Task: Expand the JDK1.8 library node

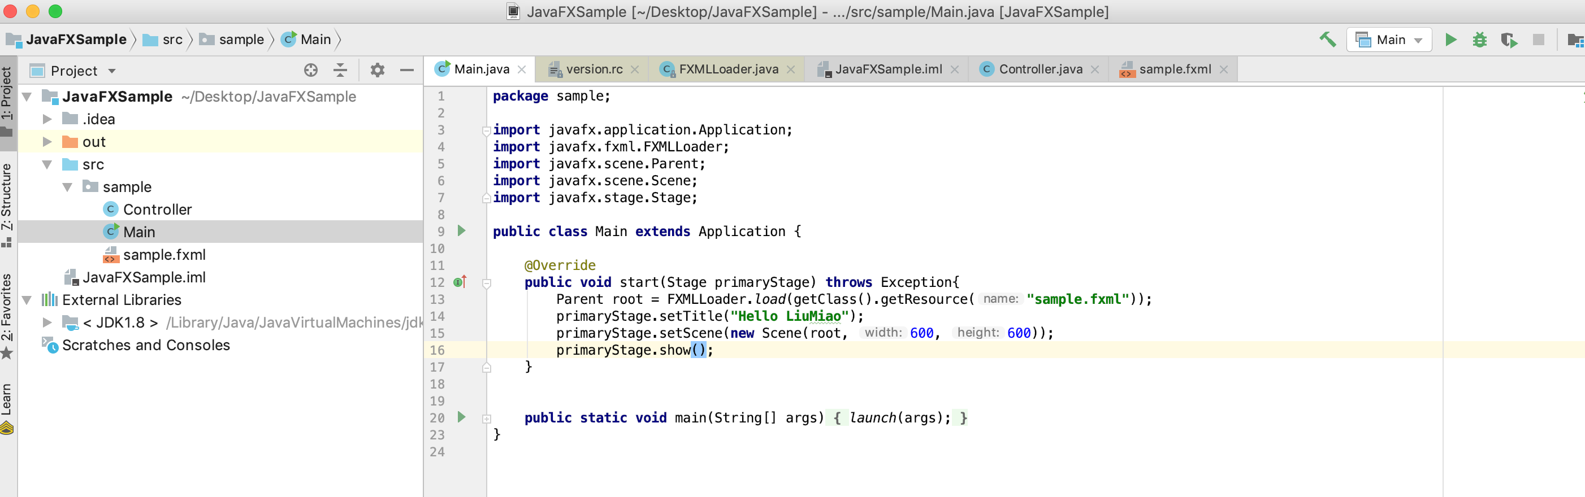Action: [x=47, y=323]
